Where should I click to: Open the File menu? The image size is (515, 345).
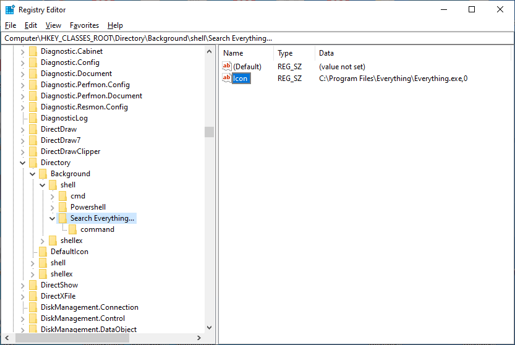coord(11,25)
